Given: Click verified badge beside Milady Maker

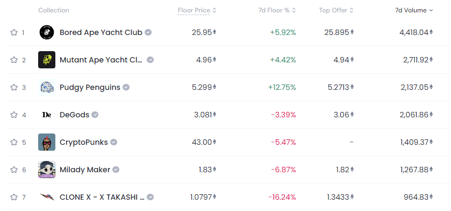Looking at the screenshot, I should (116, 170).
